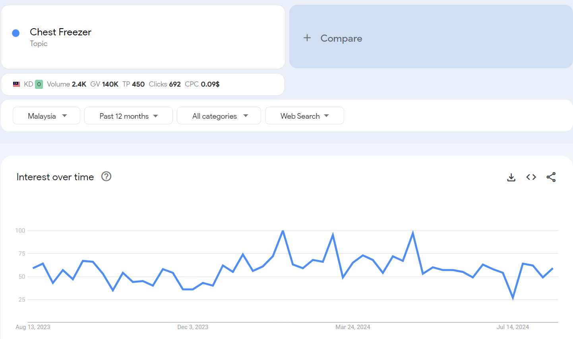Open the Malaysia region dropdown

click(46, 116)
